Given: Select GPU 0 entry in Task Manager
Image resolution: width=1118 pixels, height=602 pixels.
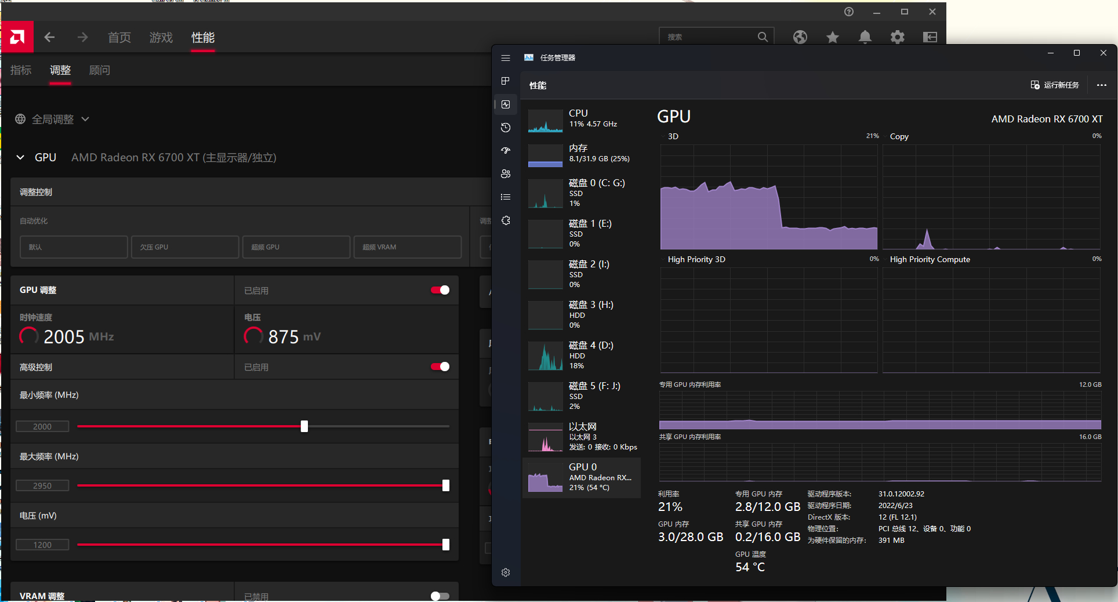Looking at the screenshot, I should (582, 478).
